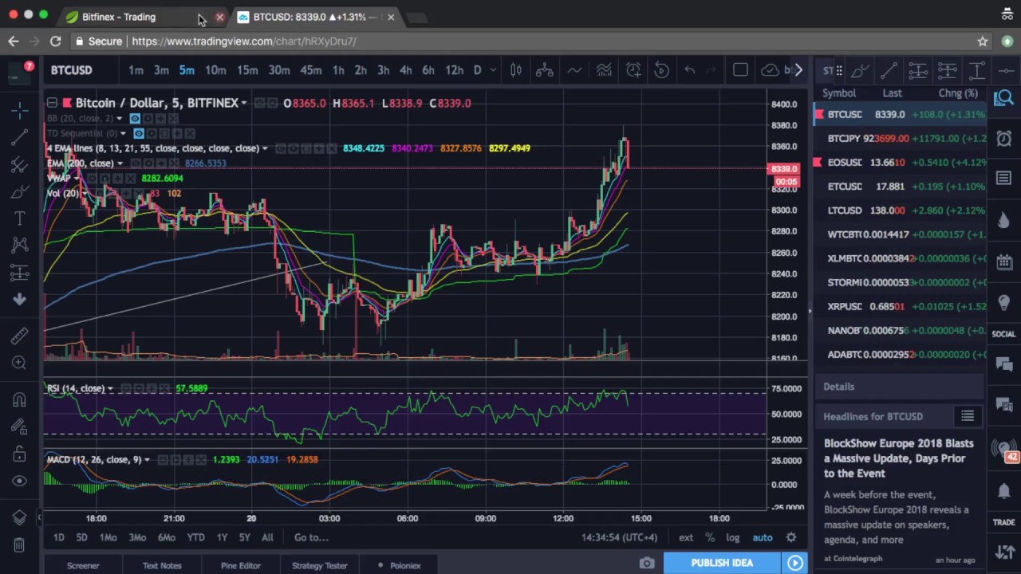The width and height of the screenshot is (1021, 574).
Task: Toggle extended hours ext
Action: (x=686, y=538)
